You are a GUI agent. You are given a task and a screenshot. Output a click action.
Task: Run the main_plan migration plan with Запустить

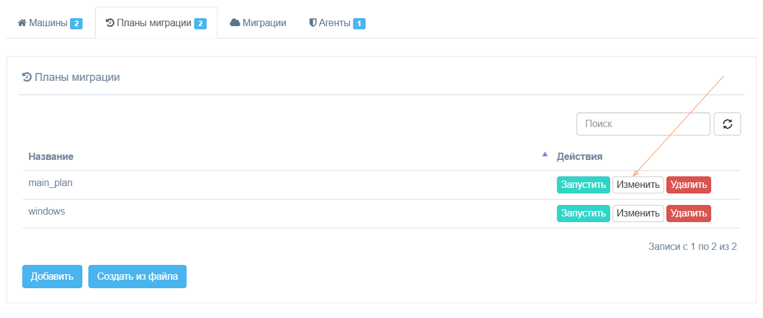click(x=583, y=185)
